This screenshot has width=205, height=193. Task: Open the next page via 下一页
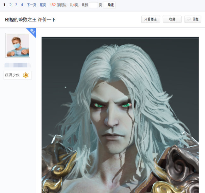pyautogui.click(x=32, y=5)
